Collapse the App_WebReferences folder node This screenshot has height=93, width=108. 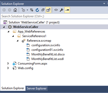(x=8, y=32)
